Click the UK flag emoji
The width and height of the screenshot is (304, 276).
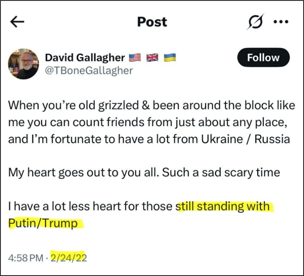tap(151, 58)
